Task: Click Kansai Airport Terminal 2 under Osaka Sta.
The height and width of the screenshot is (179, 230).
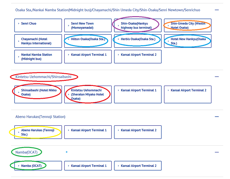Action: tap(138, 57)
